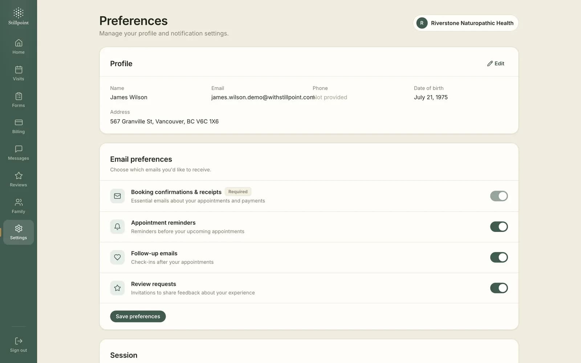This screenshot has height=363, width=581.
Task: Switch off Review requests toggle
Action: coord(499,288)
